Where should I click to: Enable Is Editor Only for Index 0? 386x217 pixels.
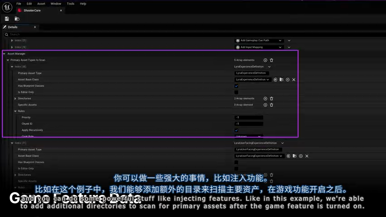[236, 92]
